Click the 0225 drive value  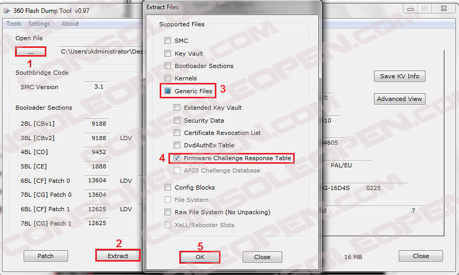373,188
